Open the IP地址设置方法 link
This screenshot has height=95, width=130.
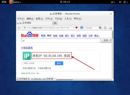pyautogui.click(x=44, y=68)
